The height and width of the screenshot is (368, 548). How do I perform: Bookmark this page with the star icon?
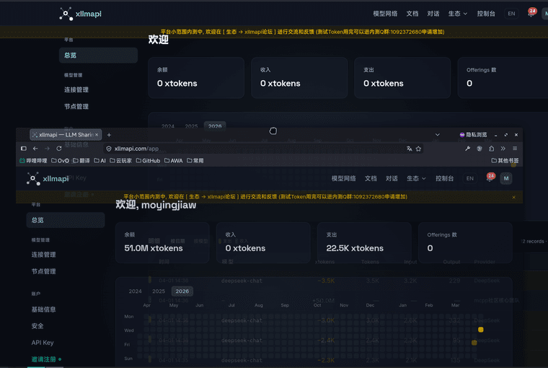coord(418,149)
